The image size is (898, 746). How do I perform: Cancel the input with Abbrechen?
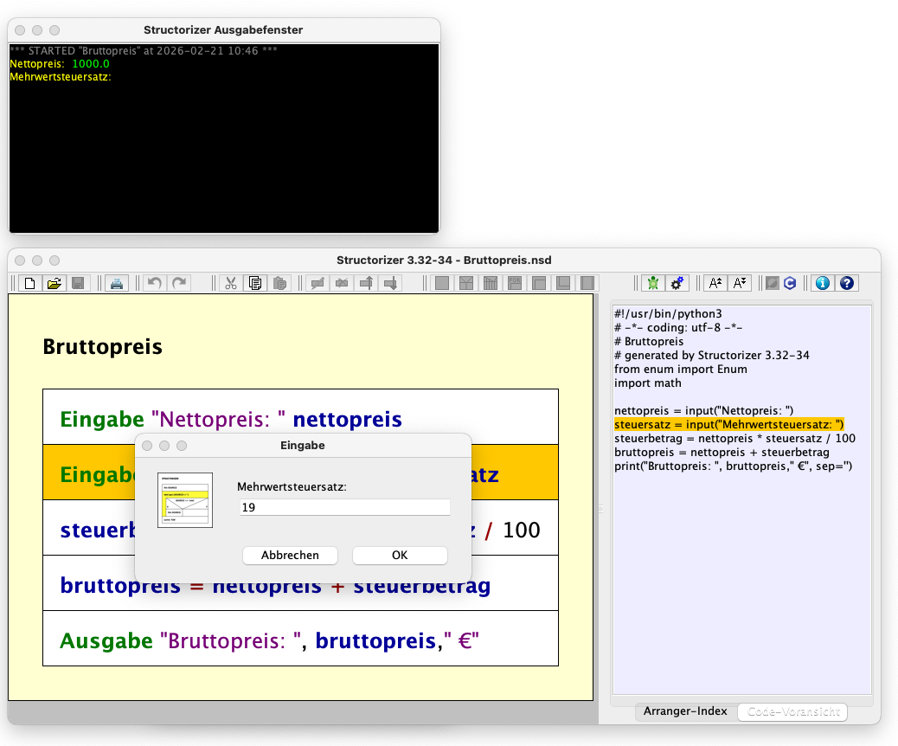point(291,556)
